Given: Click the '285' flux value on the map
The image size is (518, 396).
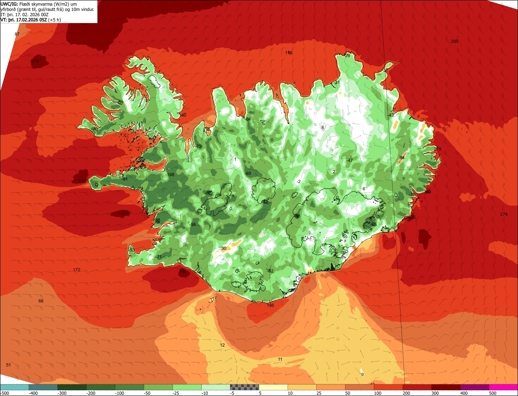Looking at the screenshot, I should pyautogui.click(x=454, y=41).
